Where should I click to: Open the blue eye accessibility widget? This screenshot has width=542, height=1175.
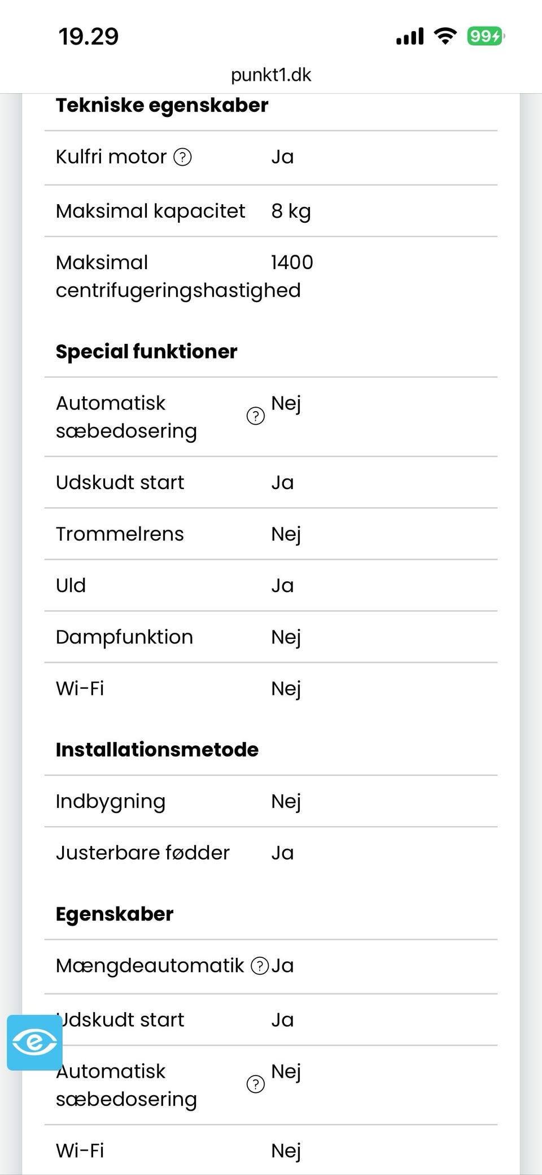tap(34, 1042)
